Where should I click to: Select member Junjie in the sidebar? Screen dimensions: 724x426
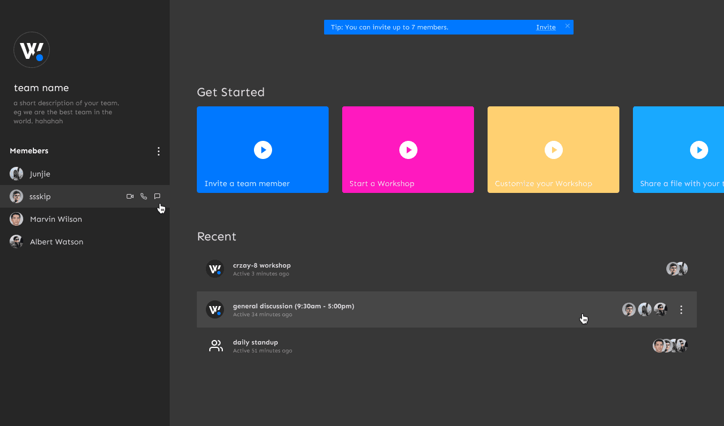tap(85, 174)
